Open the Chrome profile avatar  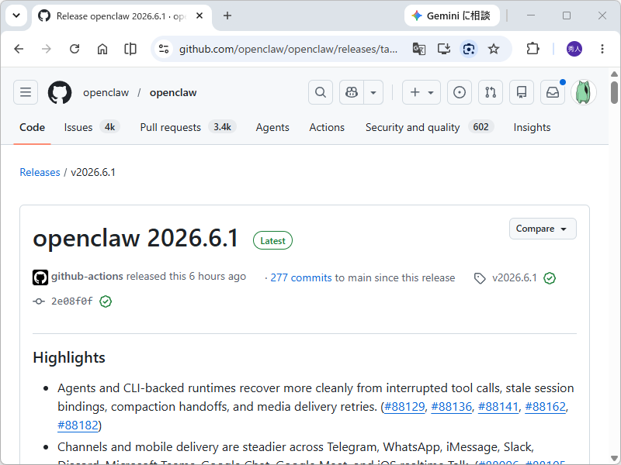click(x=574, y=49)
